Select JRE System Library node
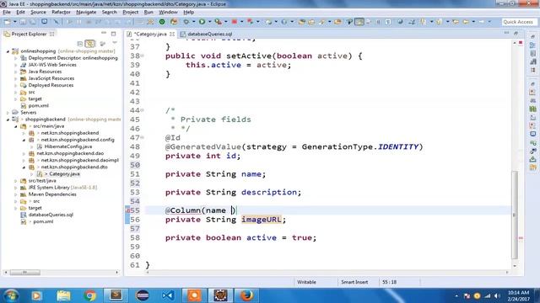Image resolution: width=540 pixels, height=303 pixels. (62, 188)
